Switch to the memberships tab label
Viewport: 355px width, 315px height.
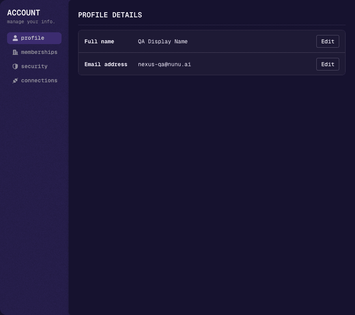click(x=39, y=52)
